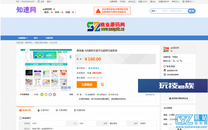Click phone number 13429826059
The width and height of the screenshot is (208, 130).
click(172, 75)
